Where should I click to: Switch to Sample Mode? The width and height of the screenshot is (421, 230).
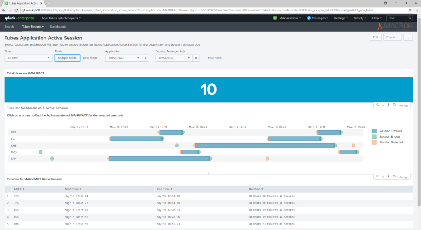click(67, 58)
